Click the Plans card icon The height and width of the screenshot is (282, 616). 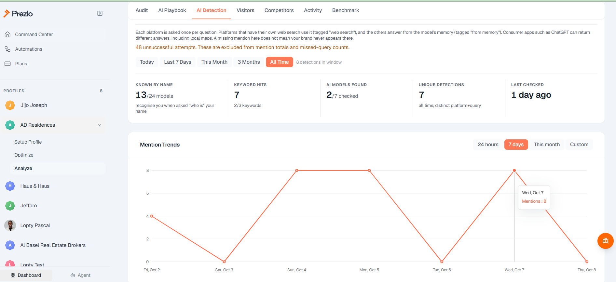7,64
